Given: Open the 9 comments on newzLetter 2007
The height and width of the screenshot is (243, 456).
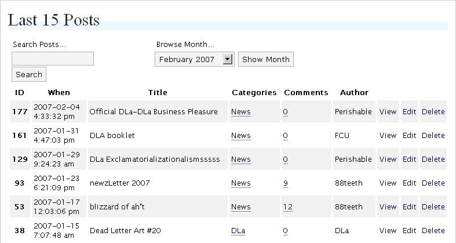Looking at the screenshot, I should tap(285, 183).
